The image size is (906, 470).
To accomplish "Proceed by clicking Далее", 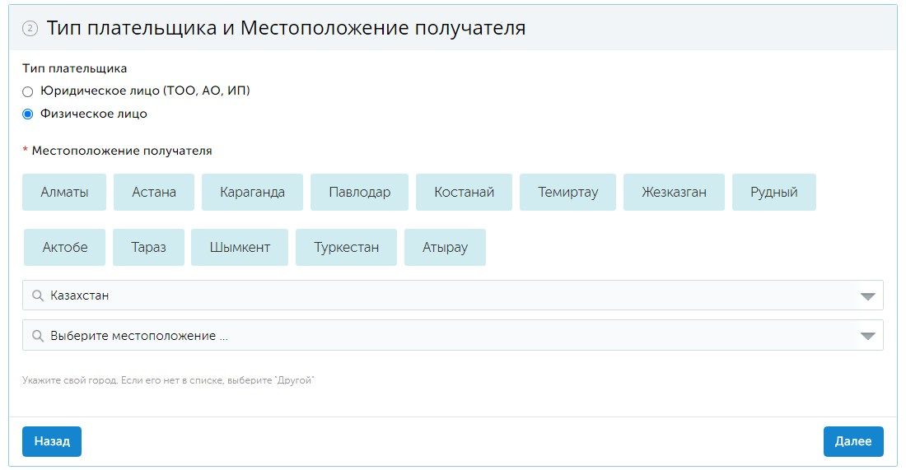I will click(x=852, y=441).
